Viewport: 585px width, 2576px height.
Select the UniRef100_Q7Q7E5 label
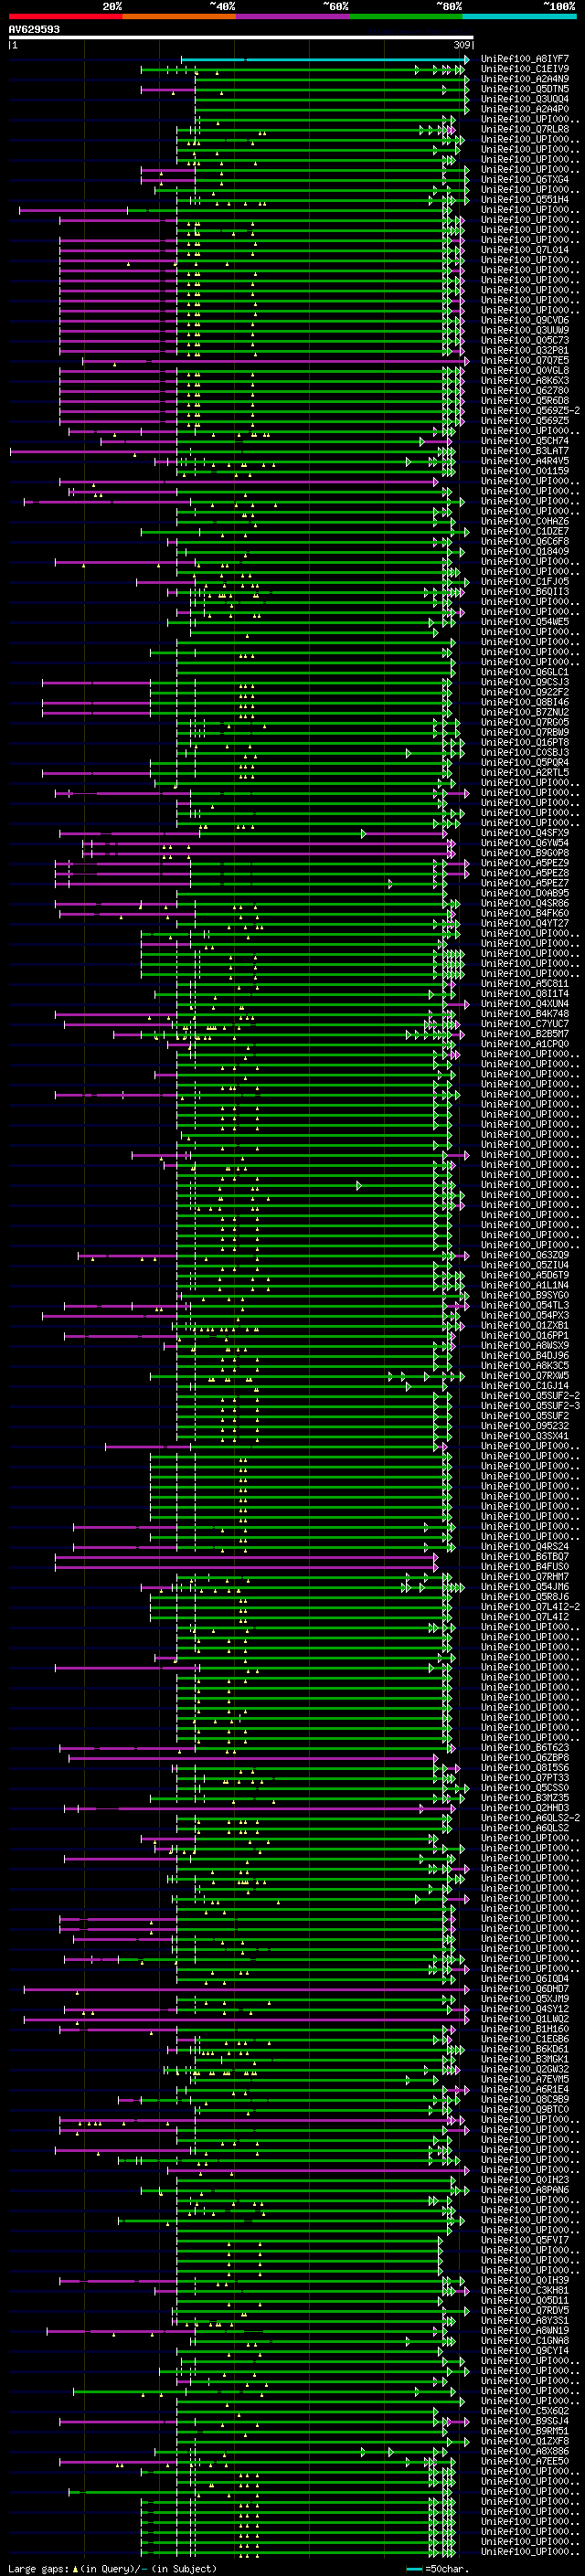tap(525, 360)
